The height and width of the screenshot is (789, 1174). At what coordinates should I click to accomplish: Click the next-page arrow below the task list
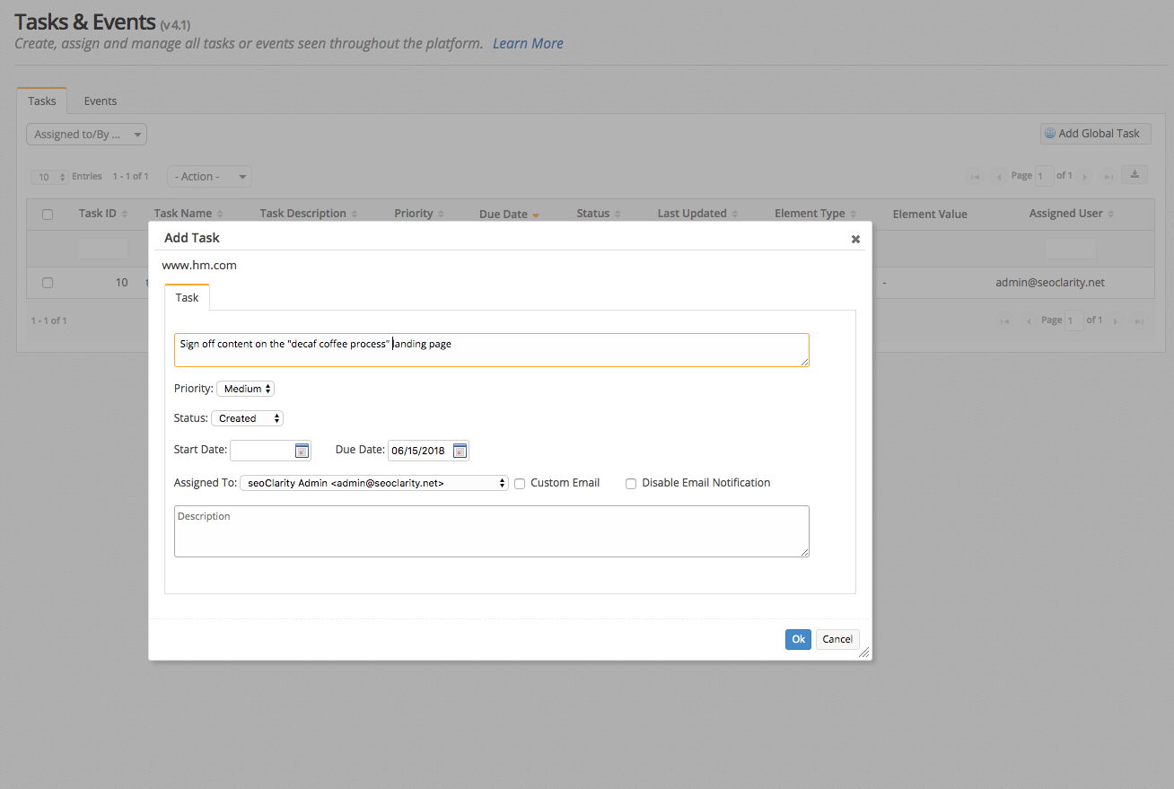(x=1116, y=320)
